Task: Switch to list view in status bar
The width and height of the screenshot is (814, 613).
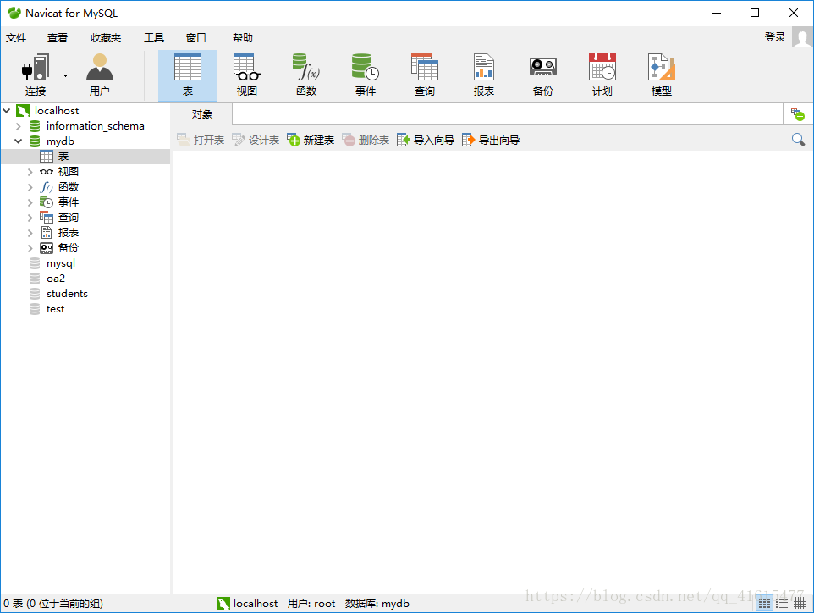Action: pos(782,603)
